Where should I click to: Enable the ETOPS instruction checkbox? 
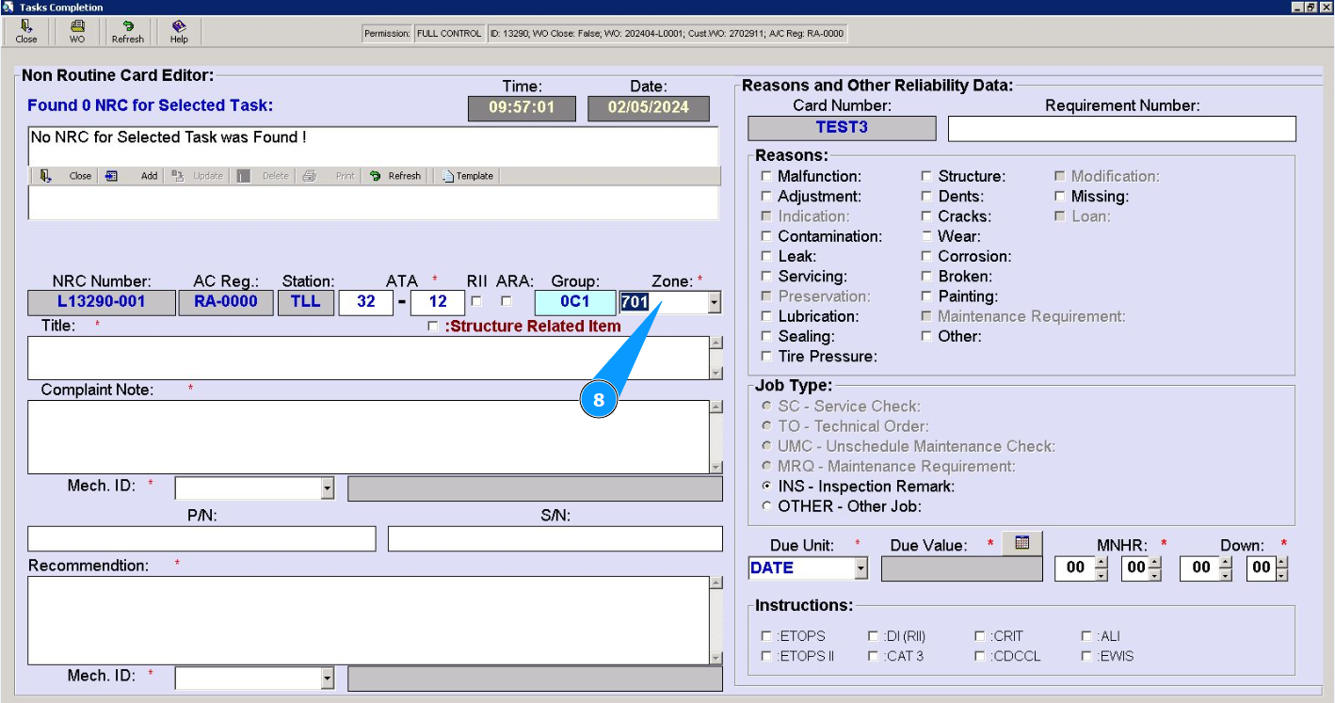(766, 636)
